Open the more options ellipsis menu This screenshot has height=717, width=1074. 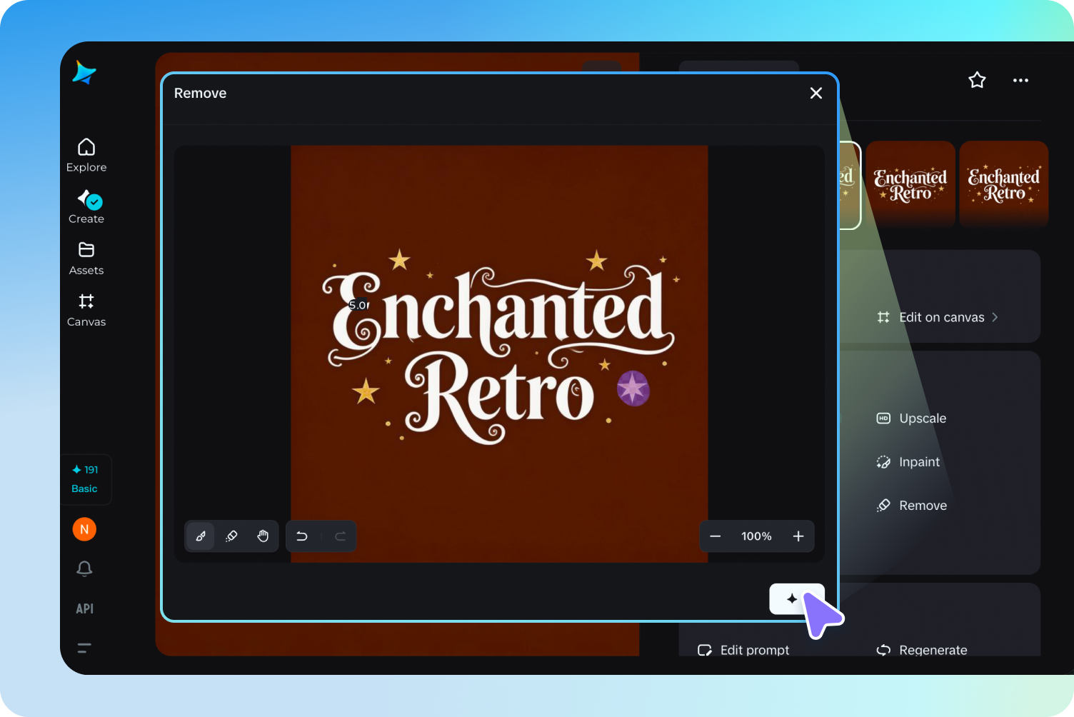[x=1020, y=80]
